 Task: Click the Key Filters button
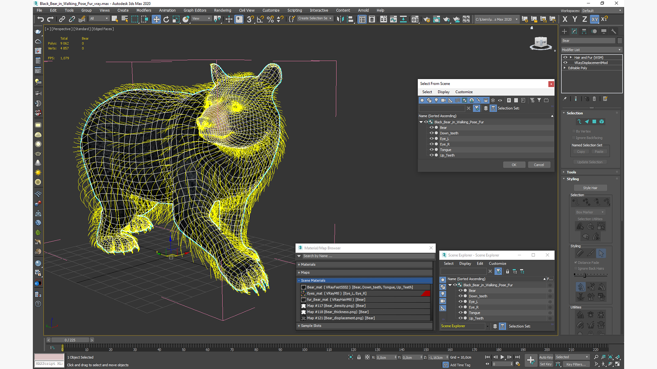point(576,364)
